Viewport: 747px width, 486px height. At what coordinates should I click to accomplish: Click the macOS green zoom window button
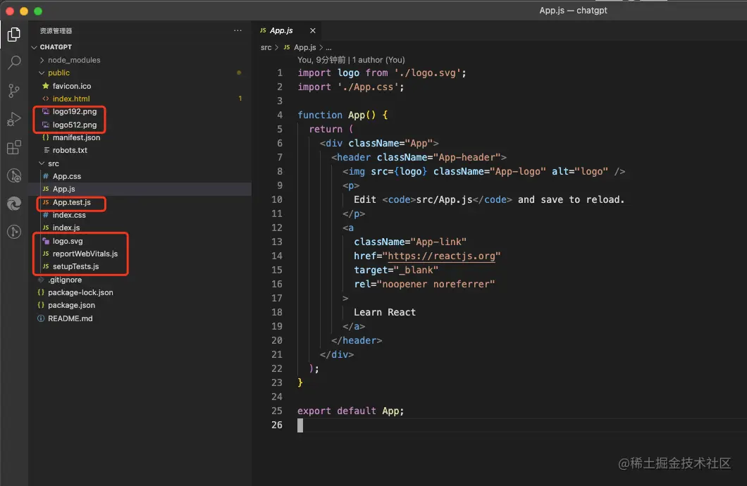(38, 11)
